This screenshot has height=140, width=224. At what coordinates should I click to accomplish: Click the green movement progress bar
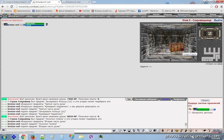click(x=210, y=25)
